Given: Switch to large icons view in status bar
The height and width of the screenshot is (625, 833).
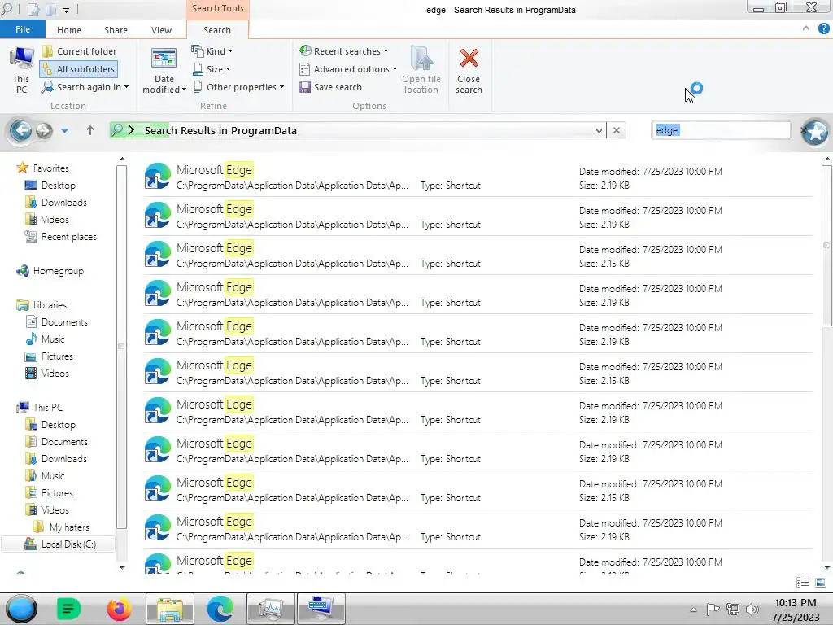Looking at the screenshot, I should pyautogui.click(x=820, y=583).
